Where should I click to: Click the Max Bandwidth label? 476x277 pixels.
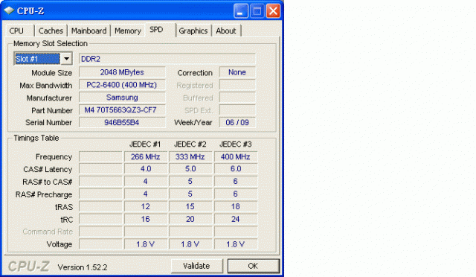pos(46,86)
